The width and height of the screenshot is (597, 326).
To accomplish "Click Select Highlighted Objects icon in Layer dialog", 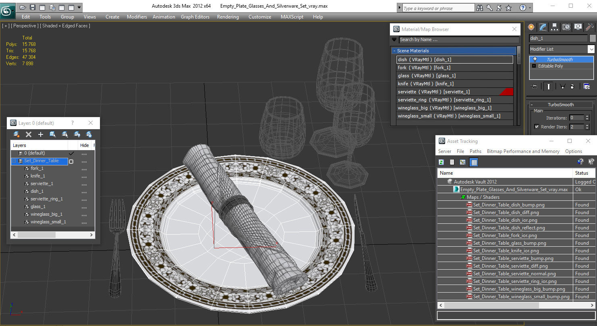I will pyautogui.click(x=53, y=134).
